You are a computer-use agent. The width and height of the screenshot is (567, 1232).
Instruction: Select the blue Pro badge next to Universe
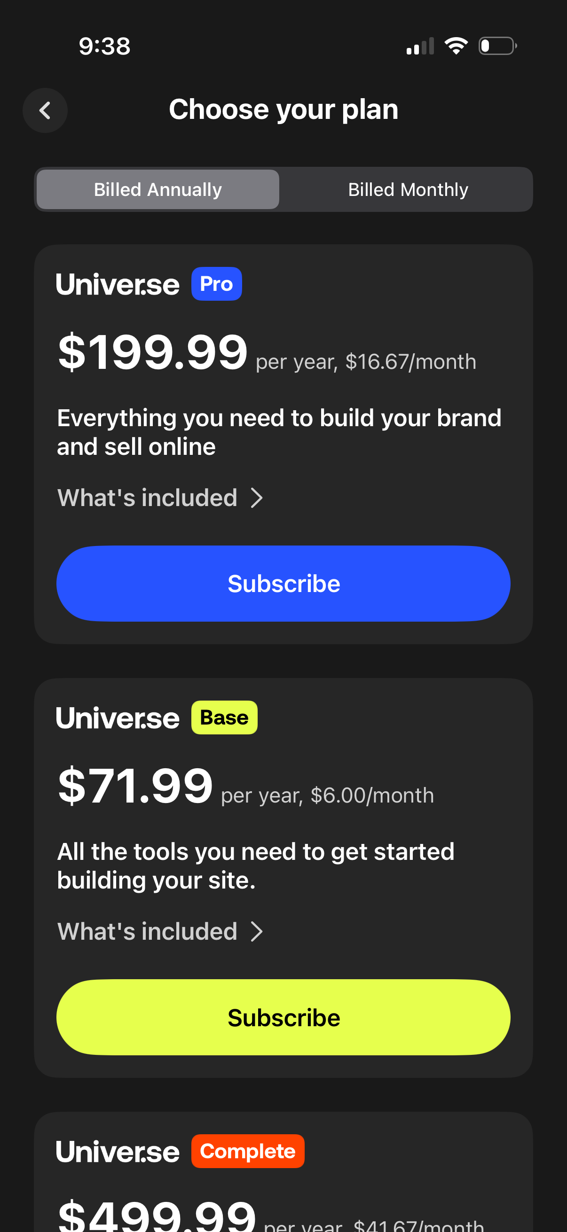[216, 284]
